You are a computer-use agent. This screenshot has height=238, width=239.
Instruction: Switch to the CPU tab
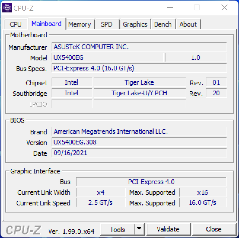pos(16,24)
